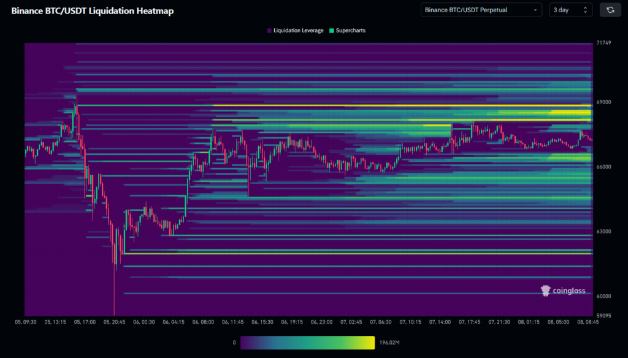Click the 07, 17:45 time axis label
The width and height of the screenshot is (628, 358).
469,322
